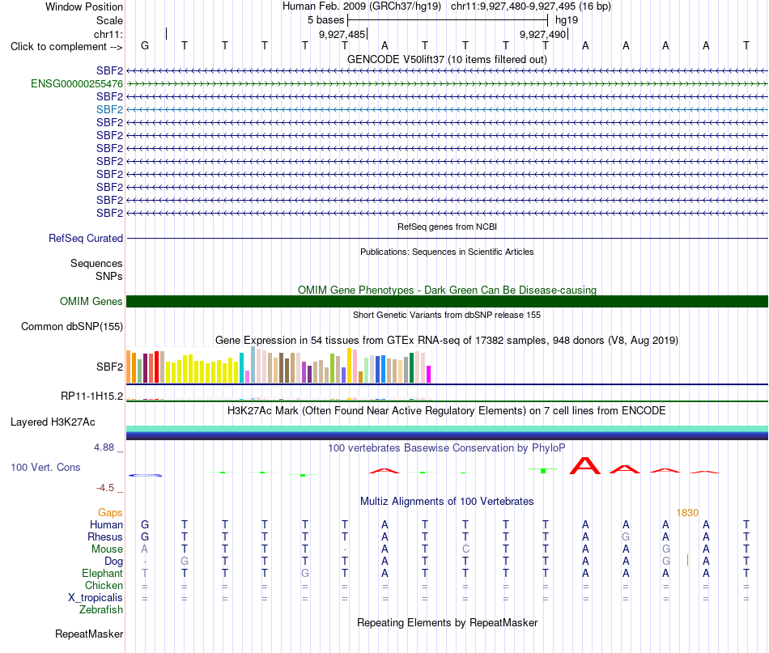Open Multiz Alignments of 100 Vertebrates title
The image size is (769, 653).
pyautogui.click(x=447, y=502)
